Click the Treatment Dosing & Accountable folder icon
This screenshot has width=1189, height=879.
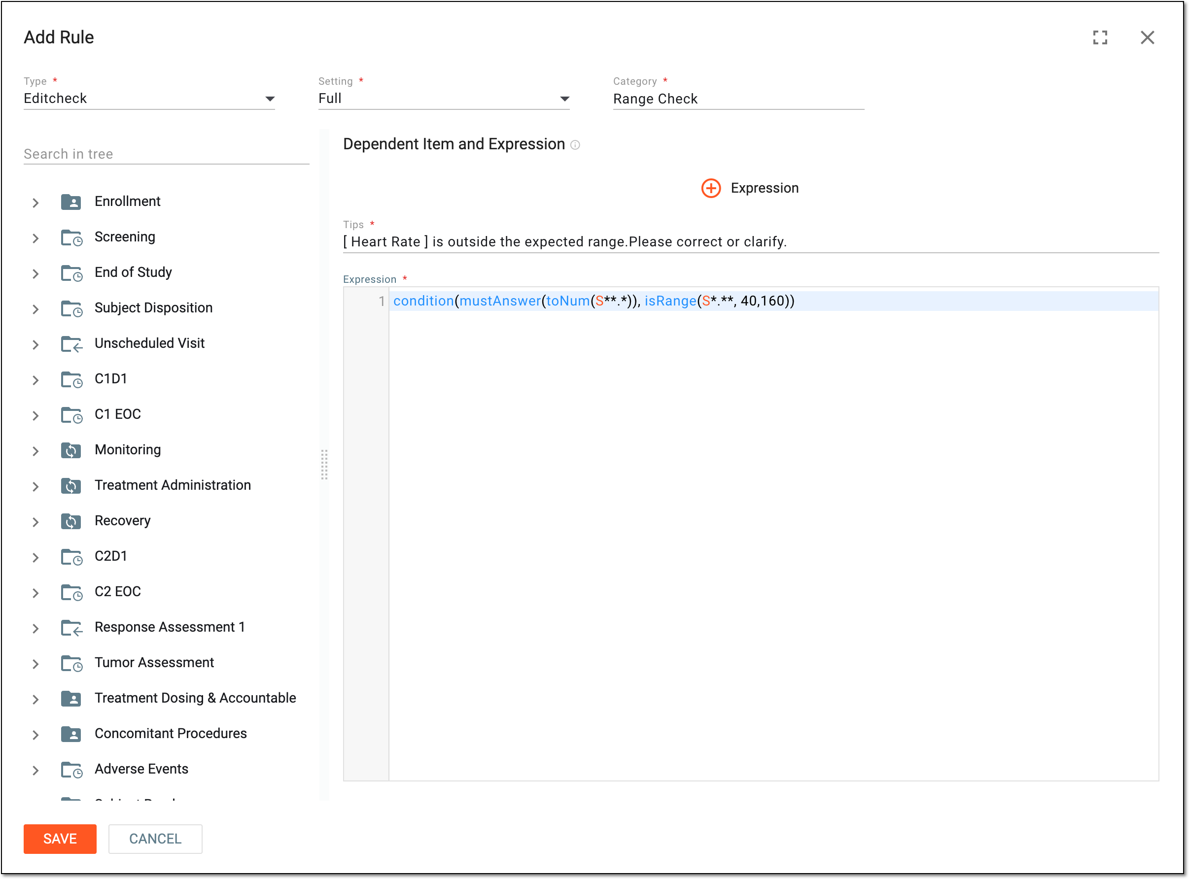point(71,698)
